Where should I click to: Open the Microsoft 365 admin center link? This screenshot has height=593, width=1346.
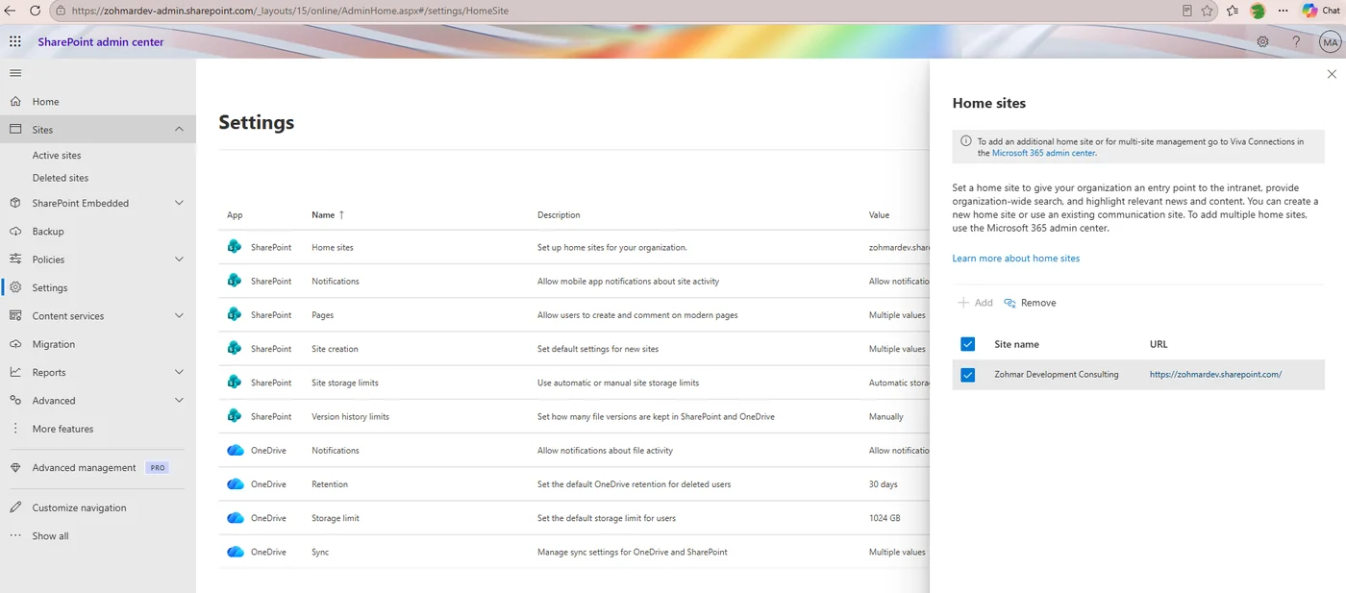pyautogui.click(x=1043, y=153)
